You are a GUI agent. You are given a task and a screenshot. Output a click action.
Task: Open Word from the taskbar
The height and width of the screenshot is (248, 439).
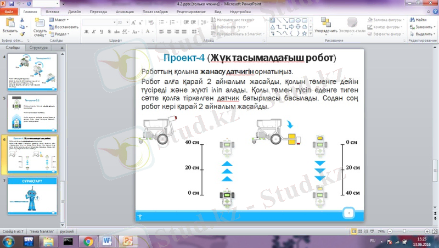pyautogui.click(x=106, y=241)
